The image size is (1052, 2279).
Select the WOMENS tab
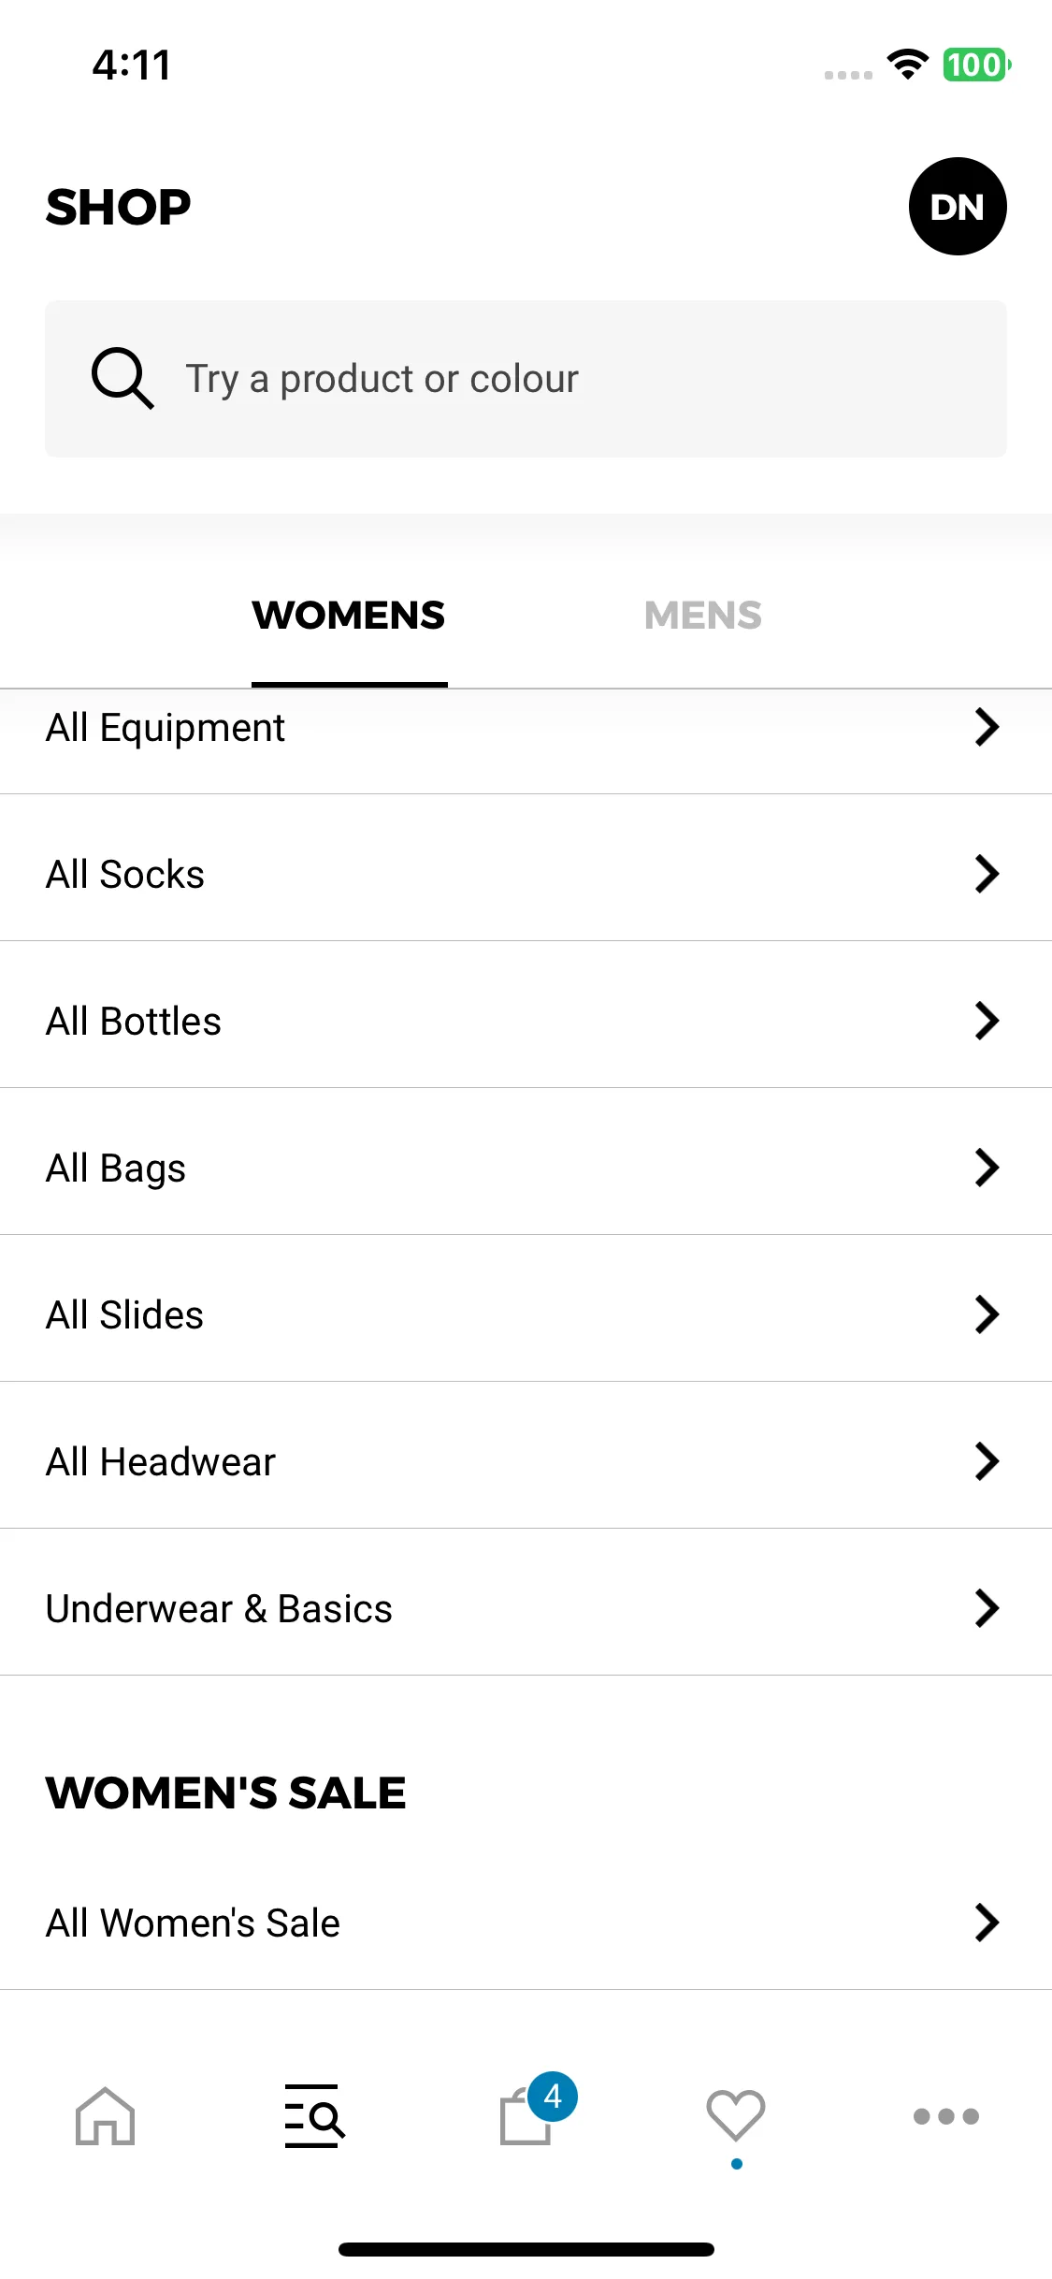point(349,616)
